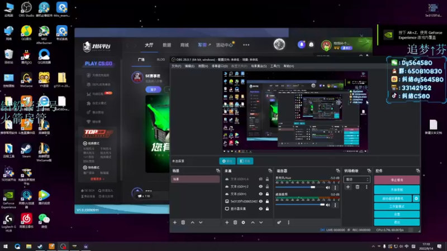The image size is (447, 251).
Task: Remove selected source using Sources panel trash icon
Action: (x=235, y=223)
